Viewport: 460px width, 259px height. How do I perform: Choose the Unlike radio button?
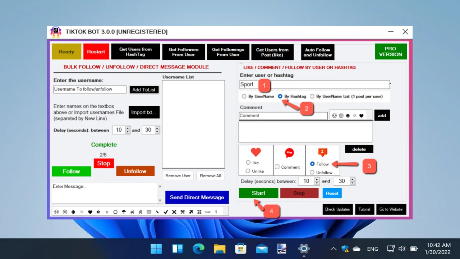tap(248, 171)
